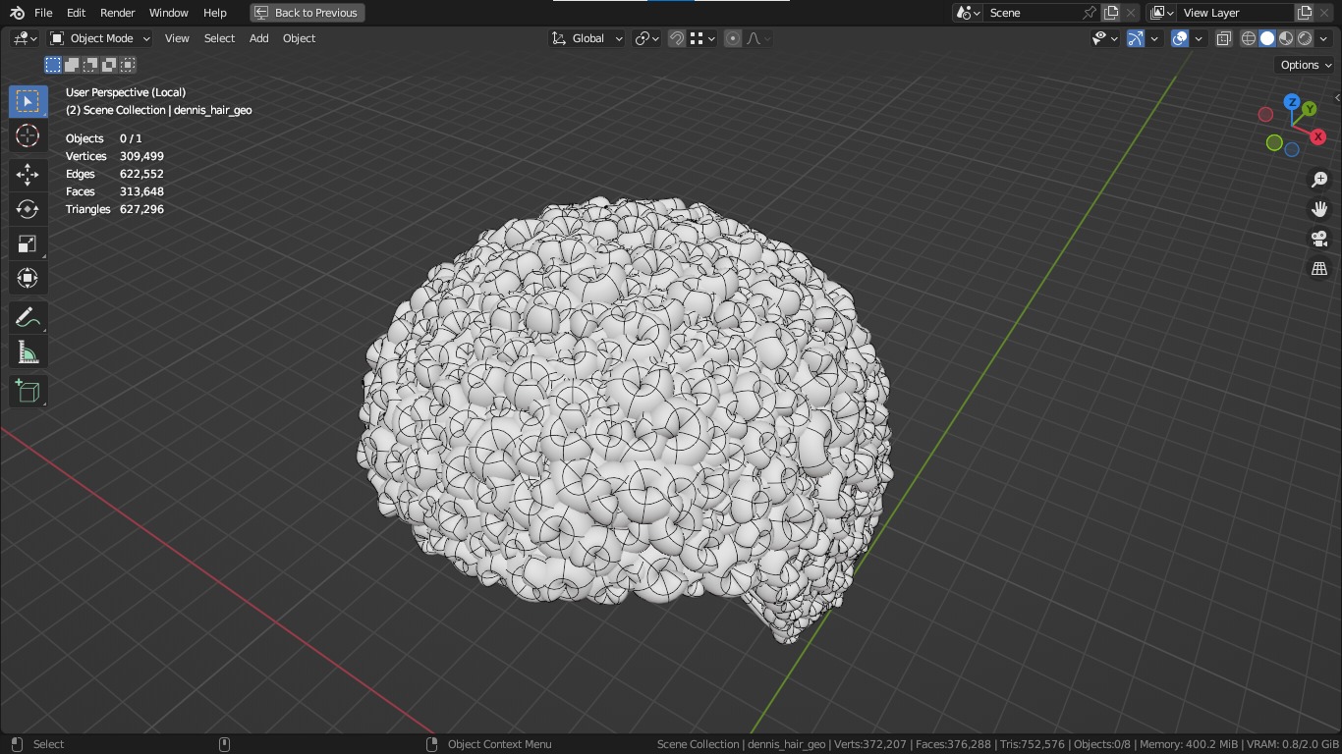Screen dimensions: 1342x754
Task: Open Global transform orientation dropdown
Action: (587, 38)
